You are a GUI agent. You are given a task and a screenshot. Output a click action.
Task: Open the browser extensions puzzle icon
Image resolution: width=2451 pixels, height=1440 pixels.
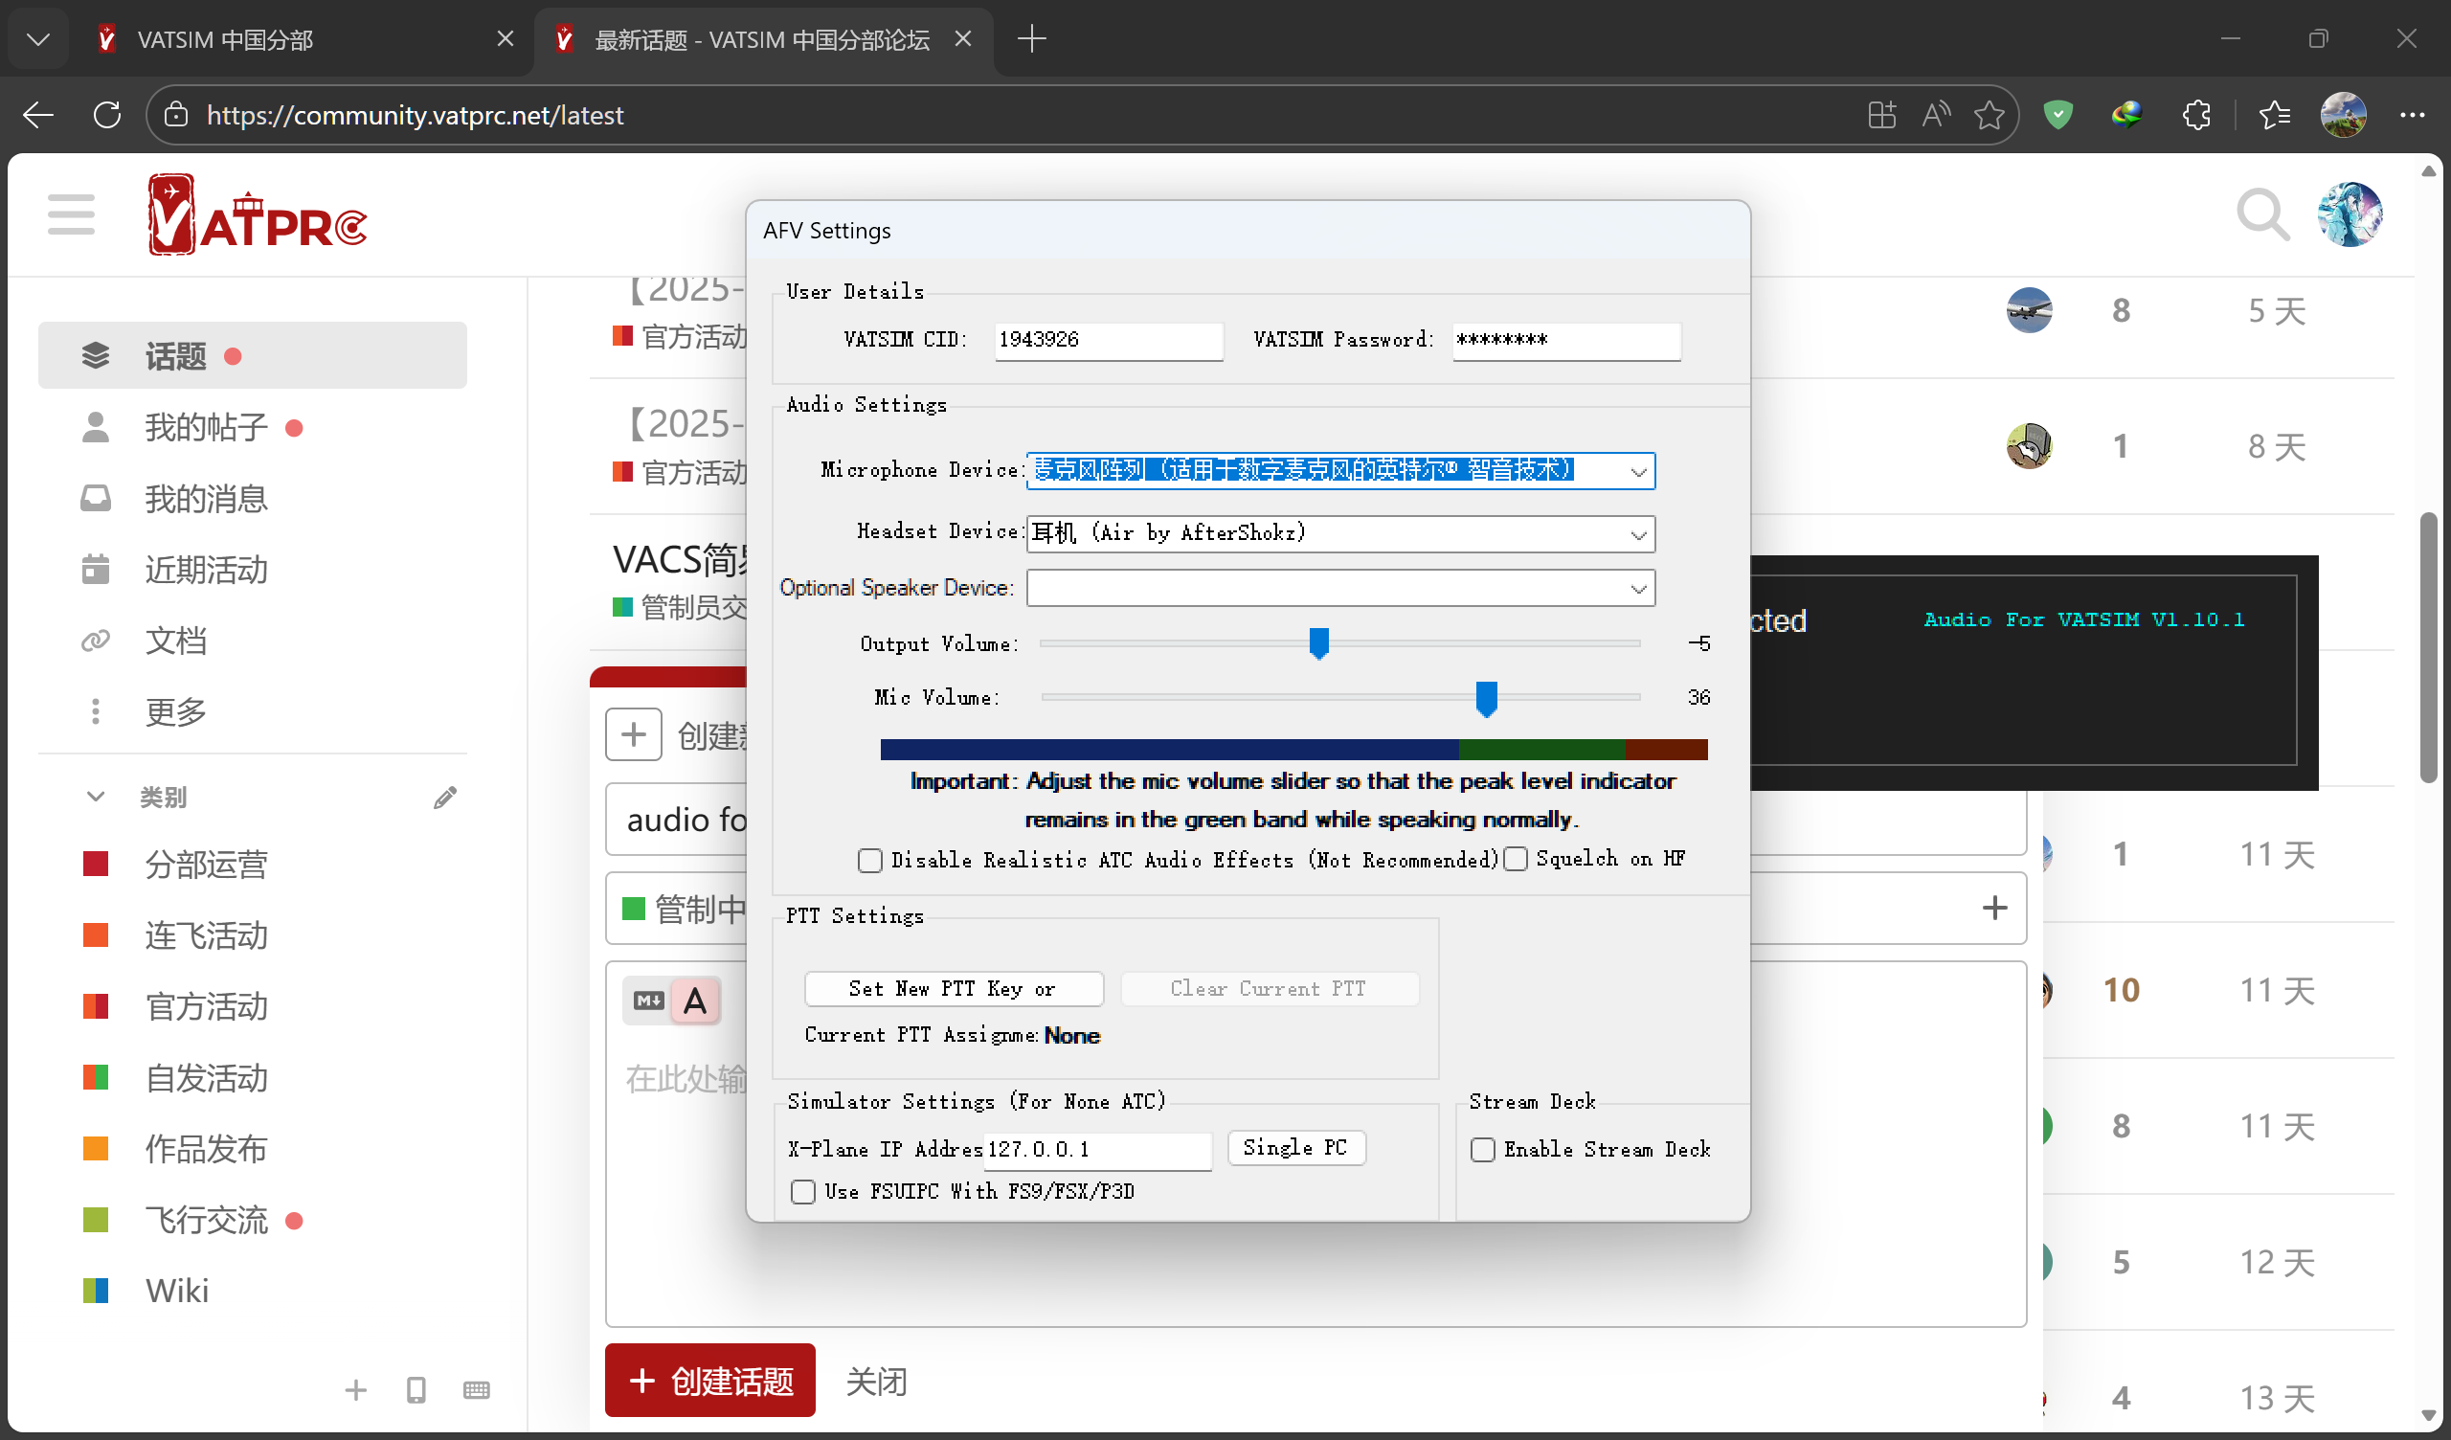[x=2195, y=116]
